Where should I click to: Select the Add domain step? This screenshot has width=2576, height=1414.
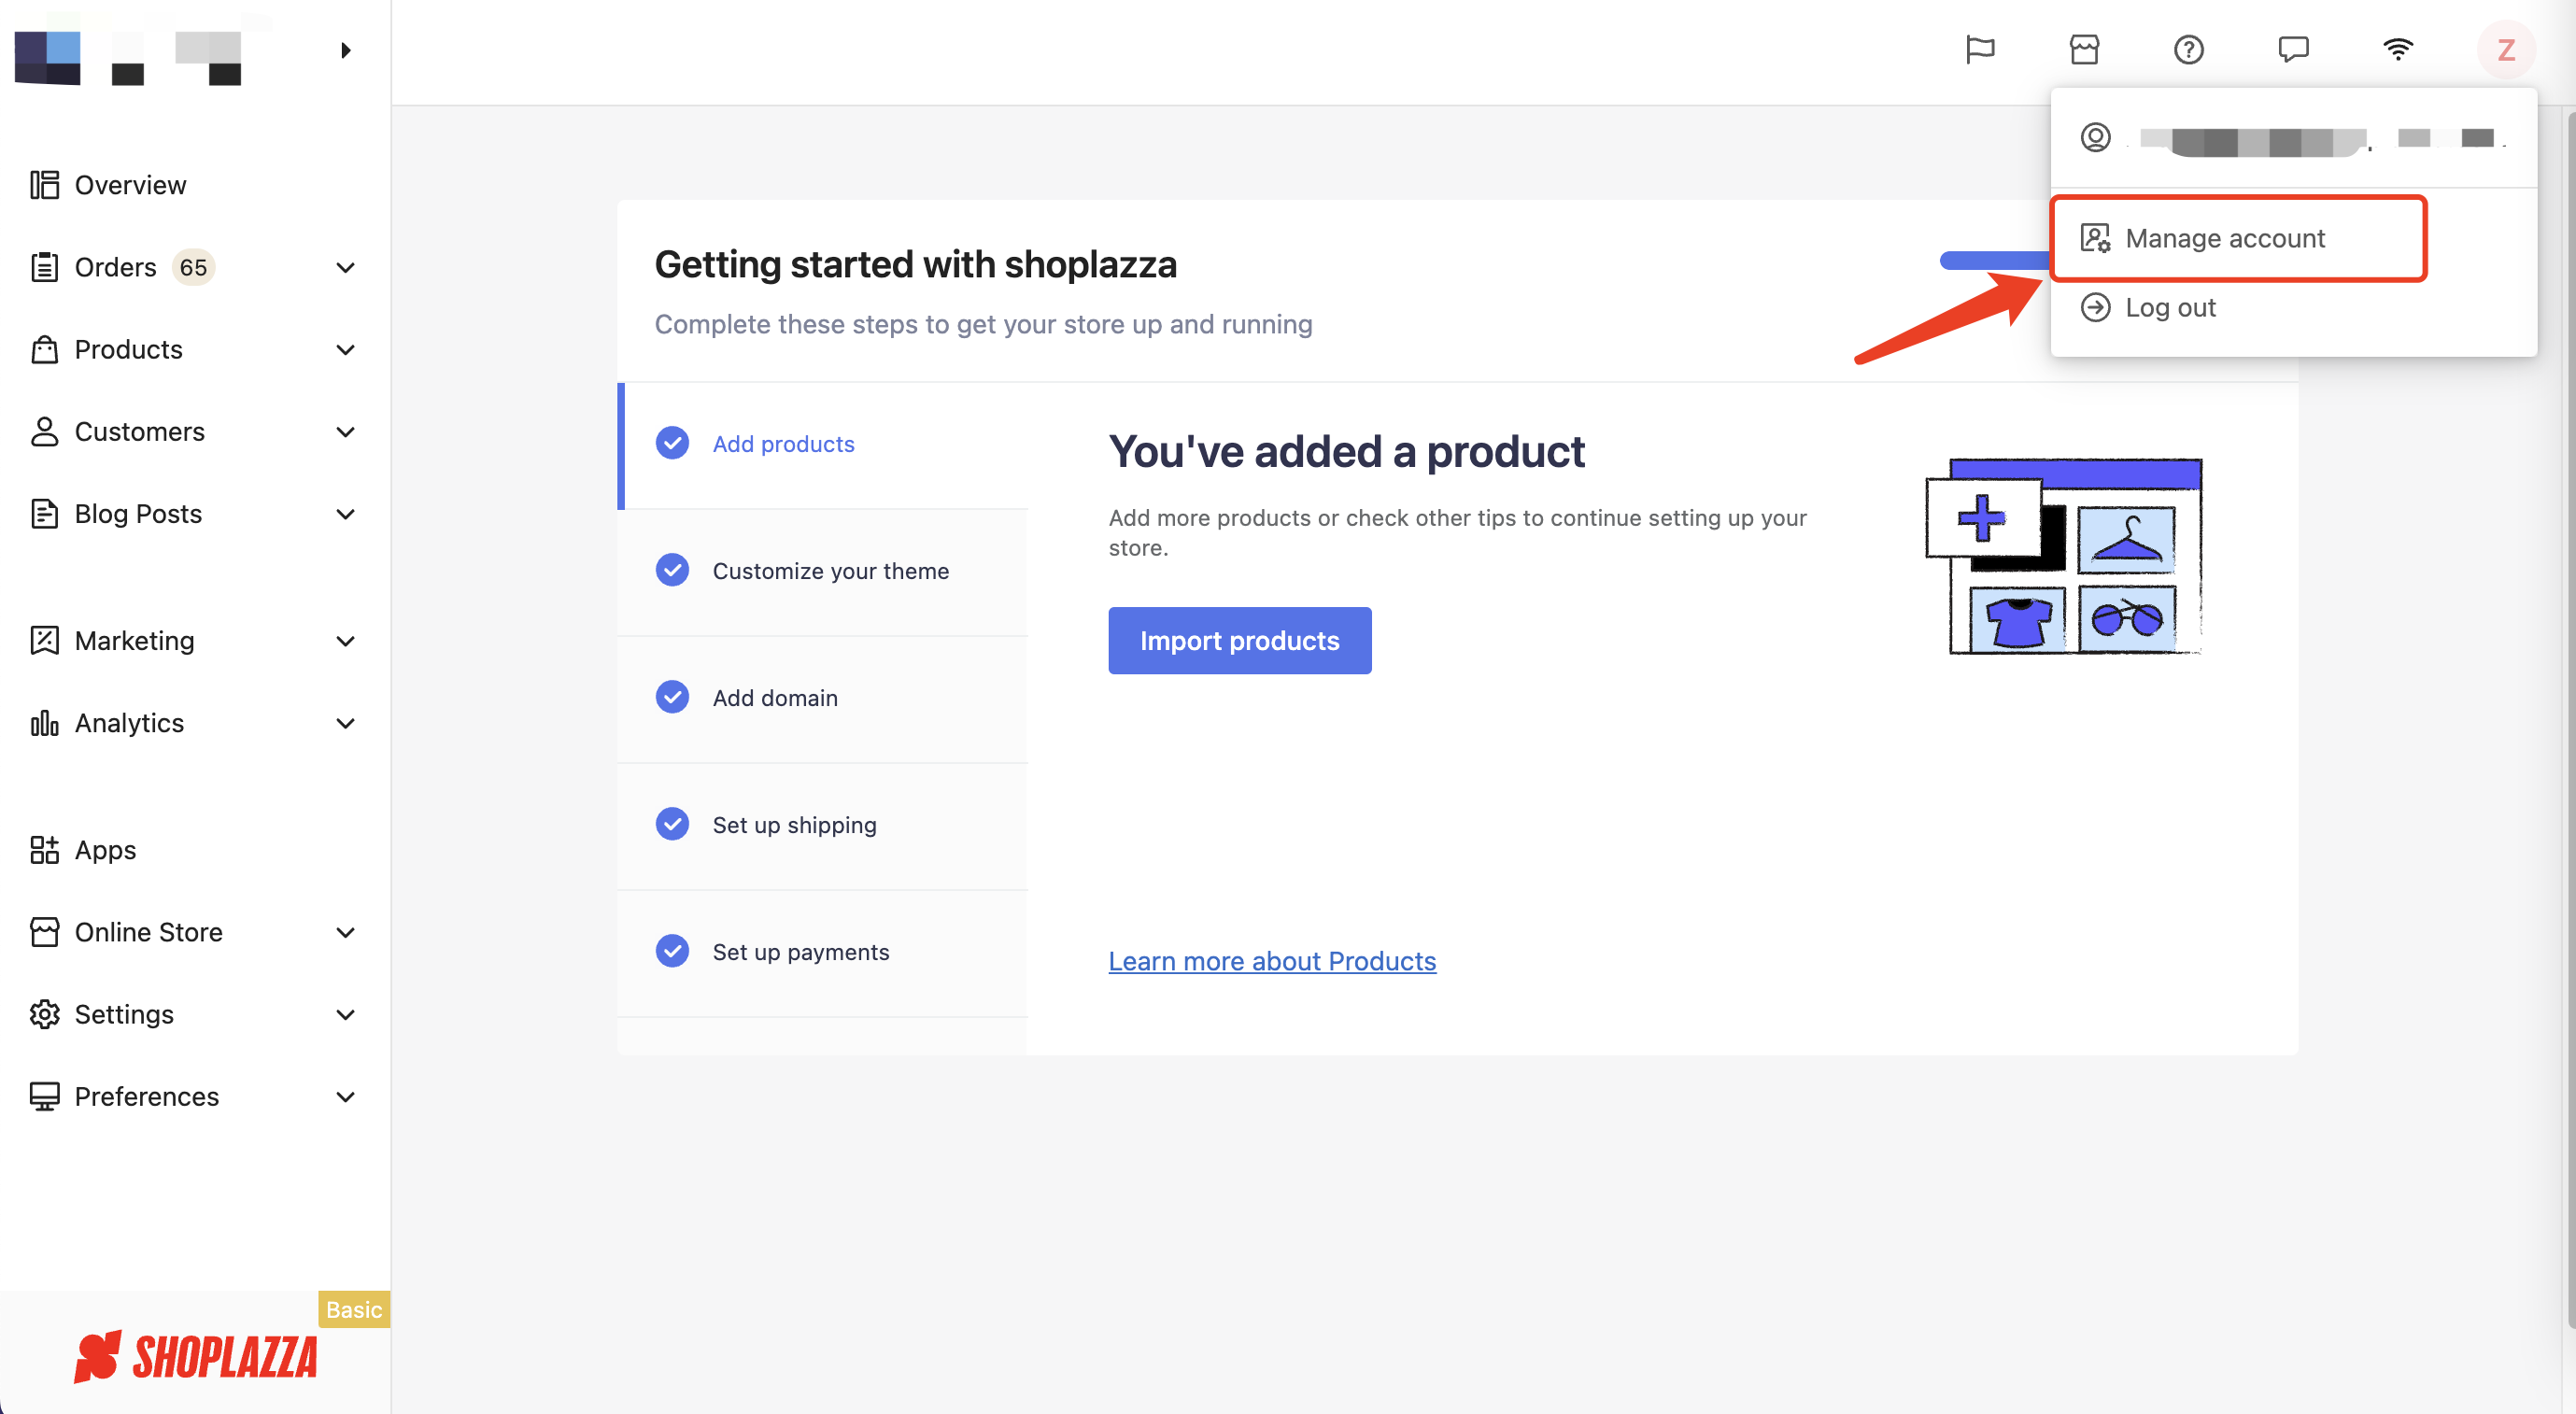824,698
